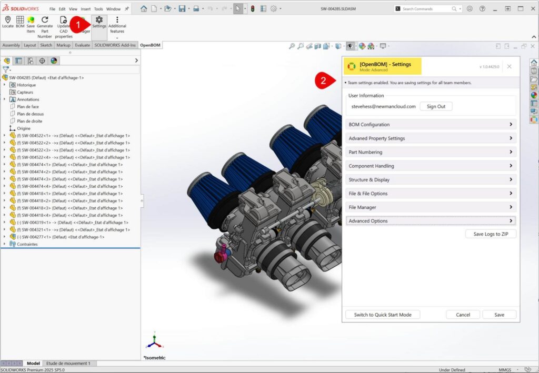This screenshot has height=373, width=539.
Task: Expand the Advanced Options section
Action: coord(431,221)
